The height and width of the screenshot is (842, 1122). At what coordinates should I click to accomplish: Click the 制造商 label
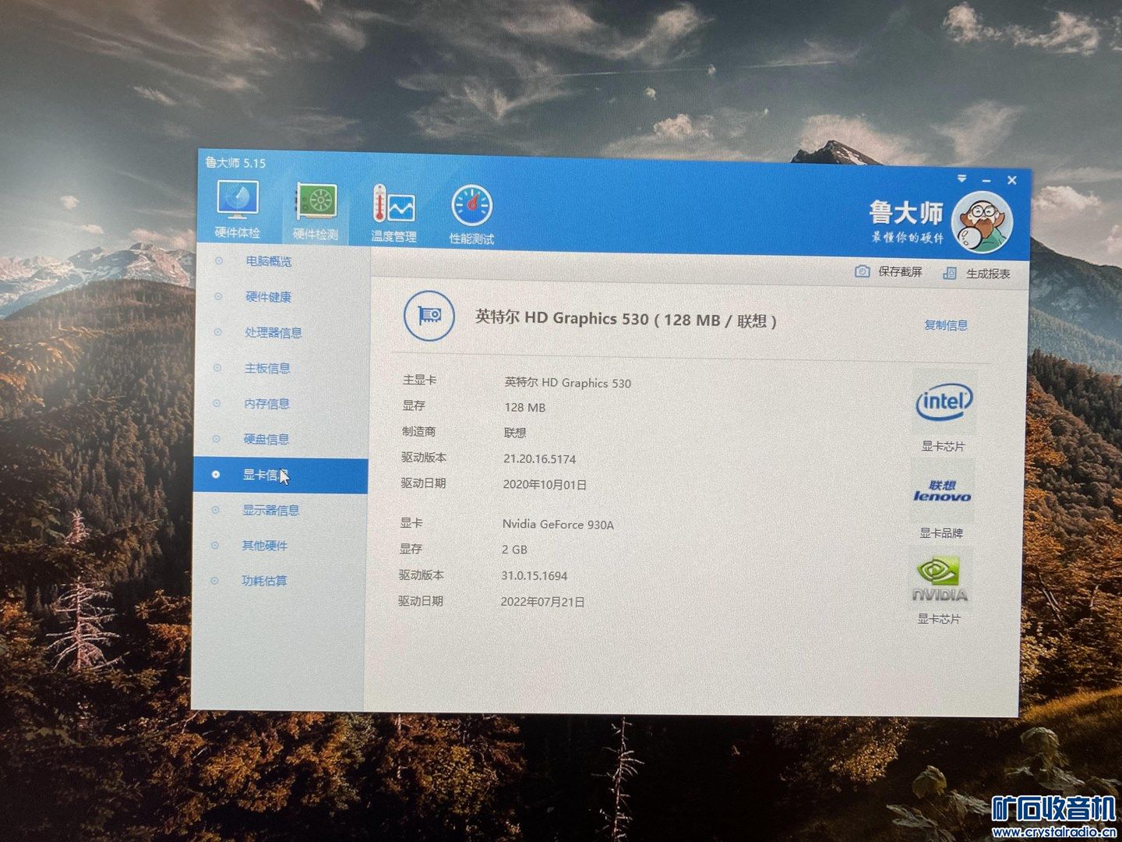point(418,431)
